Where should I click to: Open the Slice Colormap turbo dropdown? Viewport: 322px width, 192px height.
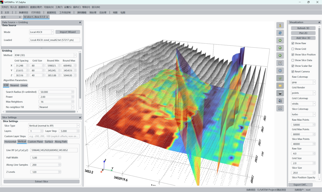(x=303, y=115)
